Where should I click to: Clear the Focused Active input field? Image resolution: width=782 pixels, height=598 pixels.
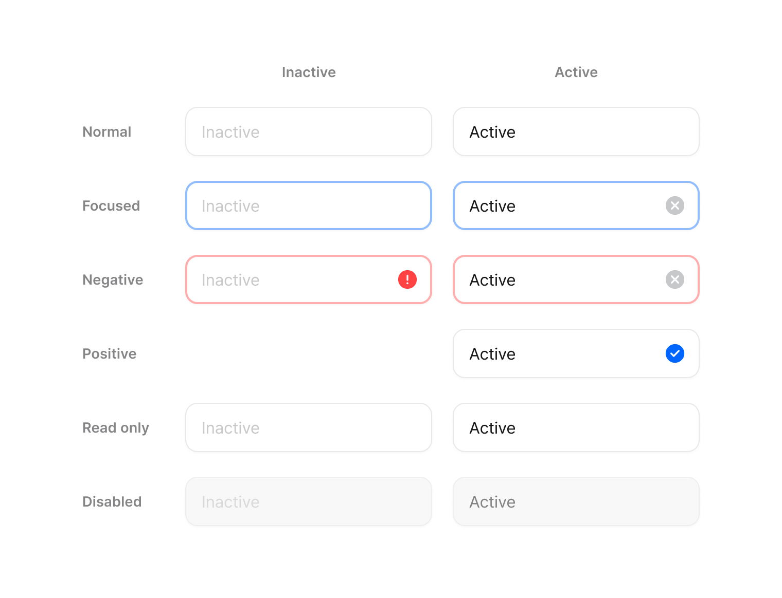pyautogui.click(x=674, y=205)
